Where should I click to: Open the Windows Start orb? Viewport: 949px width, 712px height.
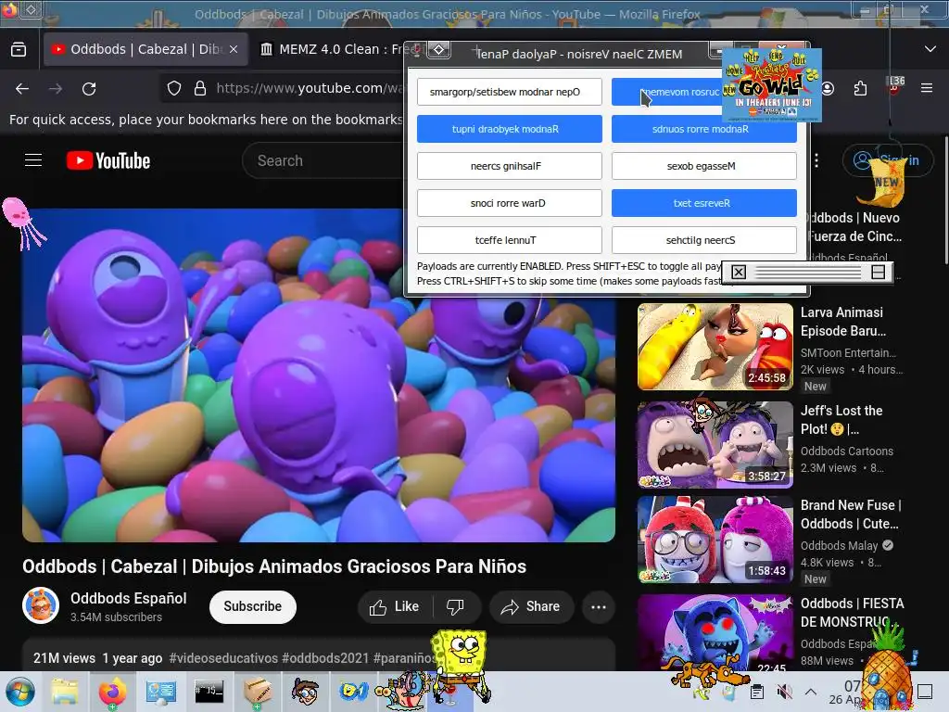point(20,692)
